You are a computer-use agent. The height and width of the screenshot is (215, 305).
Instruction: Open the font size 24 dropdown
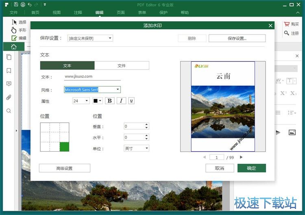click(81, 101)
